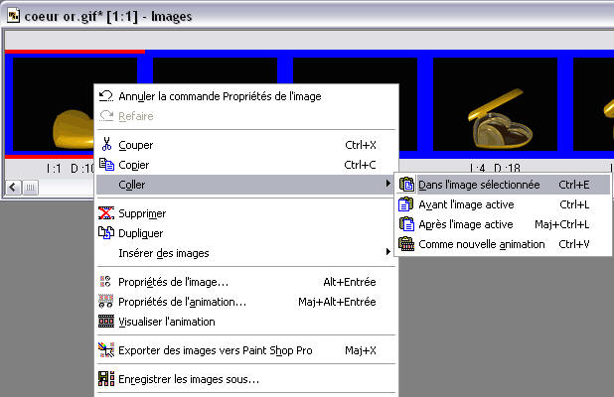
Task: Paste Dans l'image sélectionnée
Action: click(503, 185)
